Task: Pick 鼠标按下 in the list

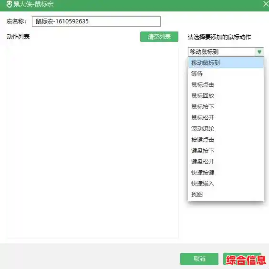Action: tap(226, 107)
